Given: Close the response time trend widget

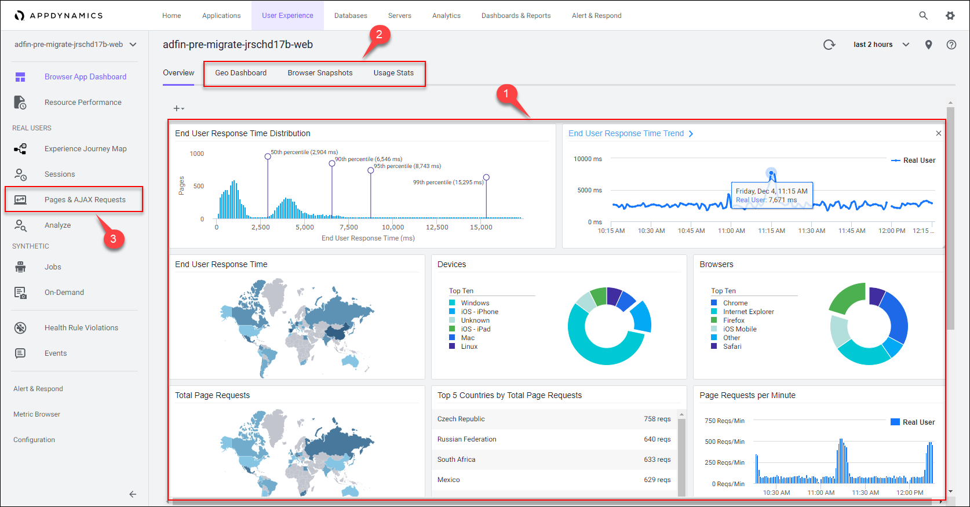Looking at the screenshot, I should pos(938,134).
